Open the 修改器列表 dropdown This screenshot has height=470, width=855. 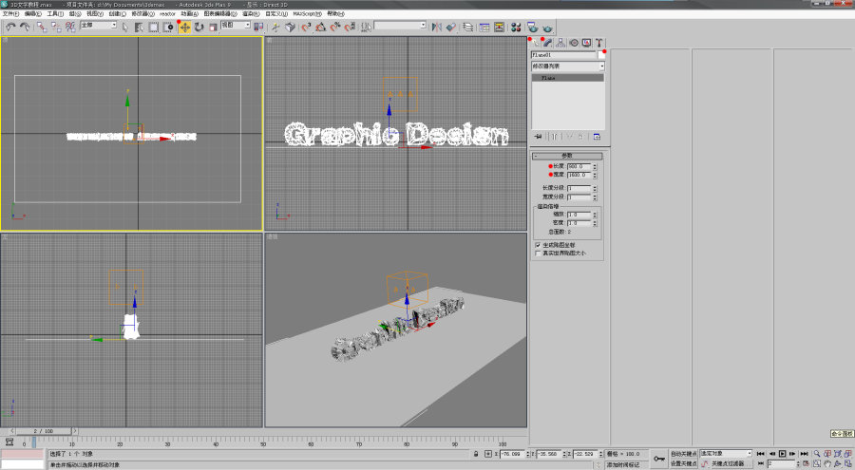tap(567, 66)
